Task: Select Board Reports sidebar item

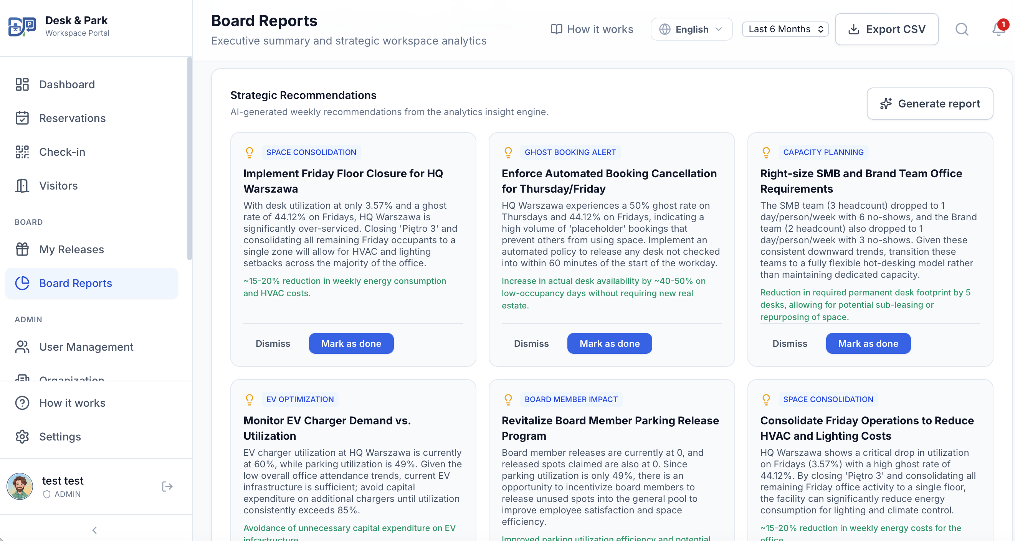Action: 91,284
